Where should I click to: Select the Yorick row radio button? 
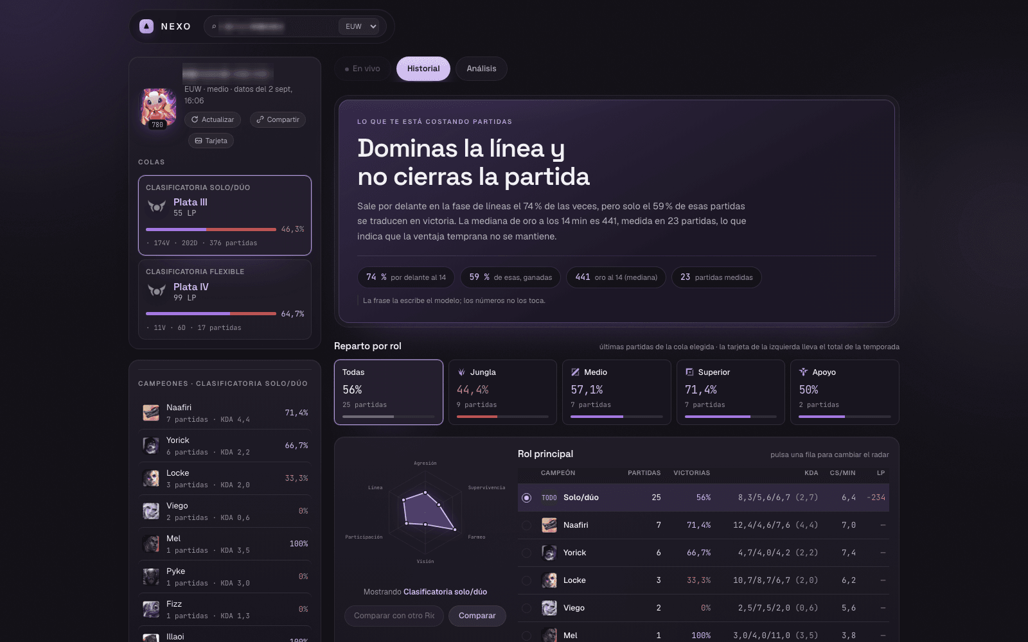coord(527,553)
